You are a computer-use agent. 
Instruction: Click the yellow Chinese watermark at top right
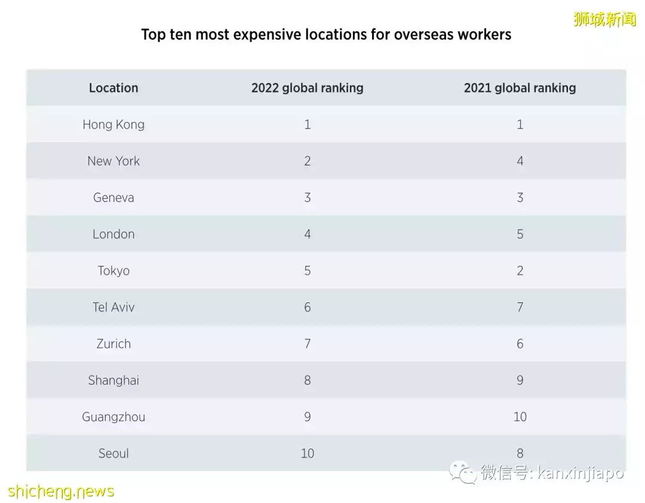pyautogui.click(x=604, y=20)
